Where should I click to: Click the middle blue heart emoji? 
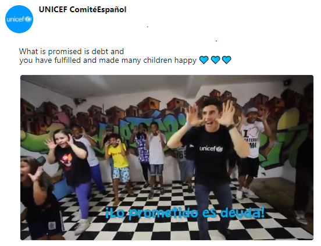[215, 60]
